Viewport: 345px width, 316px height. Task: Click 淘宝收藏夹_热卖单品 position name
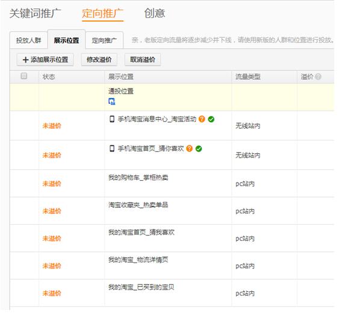[138, 205]
